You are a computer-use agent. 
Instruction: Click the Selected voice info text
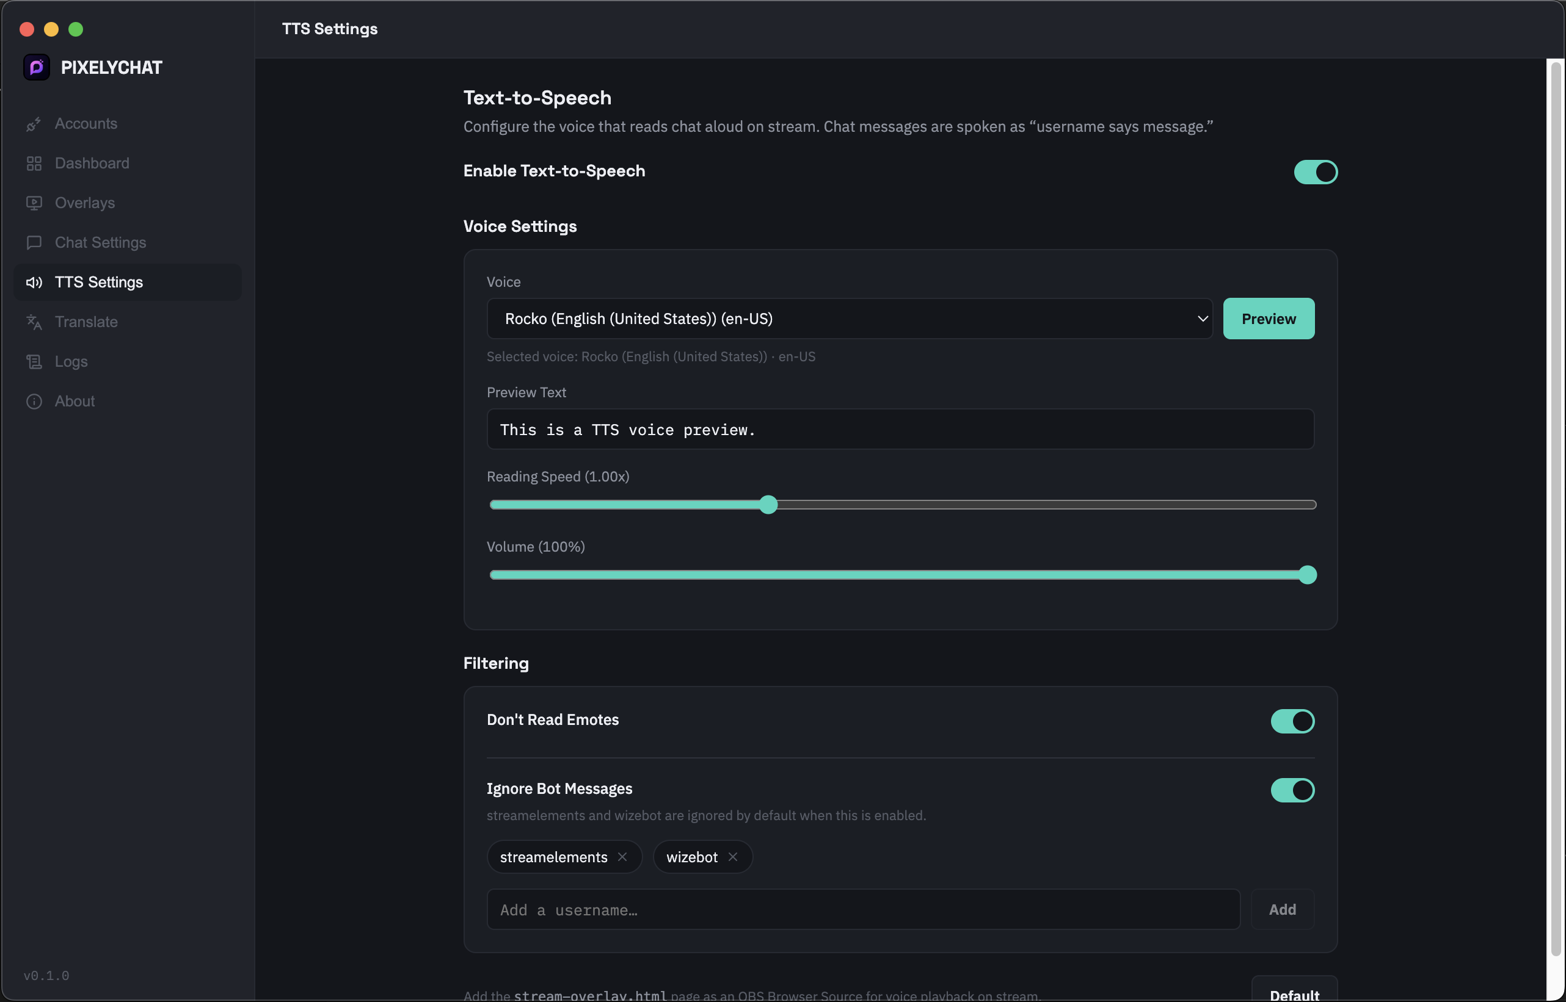651,356
